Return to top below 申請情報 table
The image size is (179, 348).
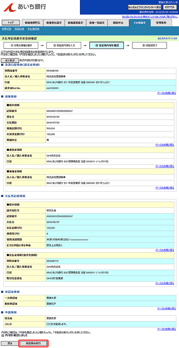166,329
